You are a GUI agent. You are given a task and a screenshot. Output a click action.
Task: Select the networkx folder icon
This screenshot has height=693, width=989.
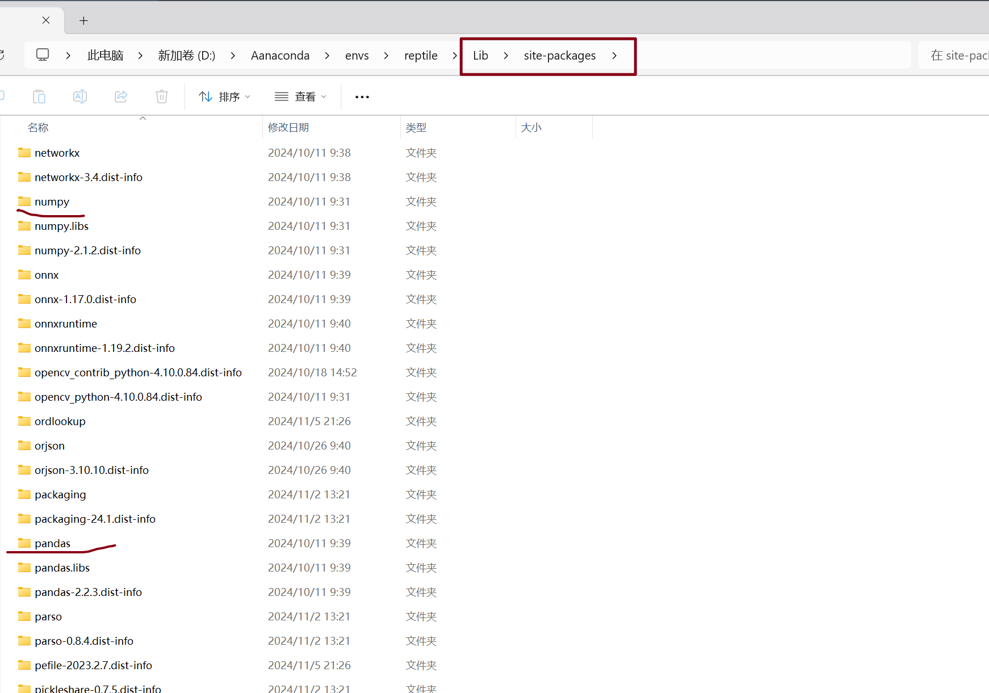tap(24, 153)
